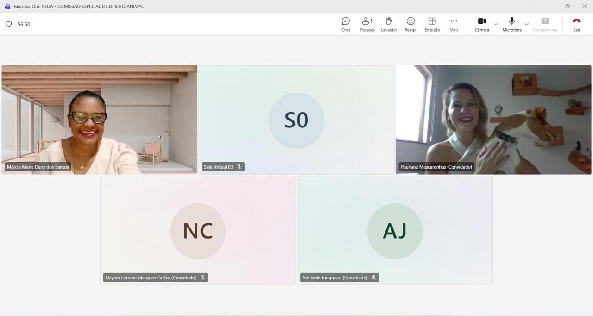
Task: Click the Sala Virtual 03 avatar
Action: pyautogui.click(x=296, y=120)
